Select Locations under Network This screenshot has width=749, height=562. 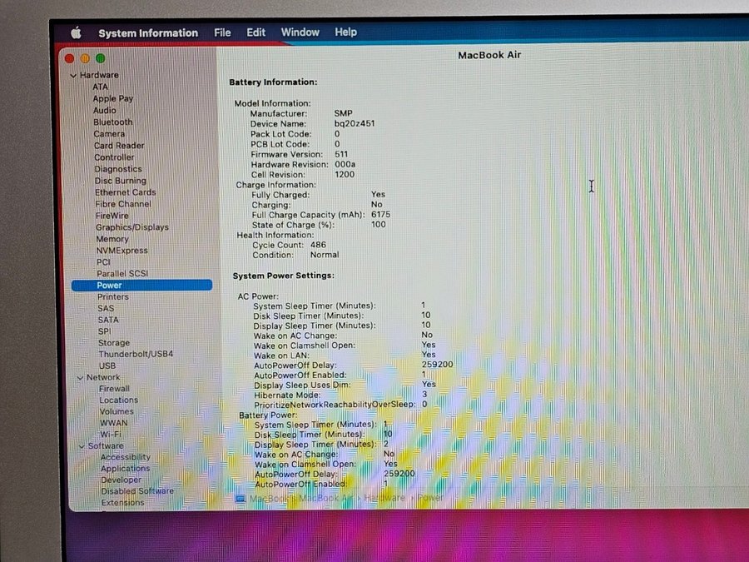pos(119,400)
